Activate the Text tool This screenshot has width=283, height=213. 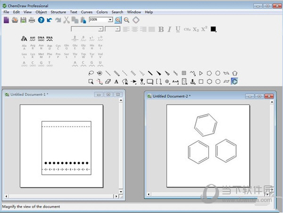click(x=117, y=81)
